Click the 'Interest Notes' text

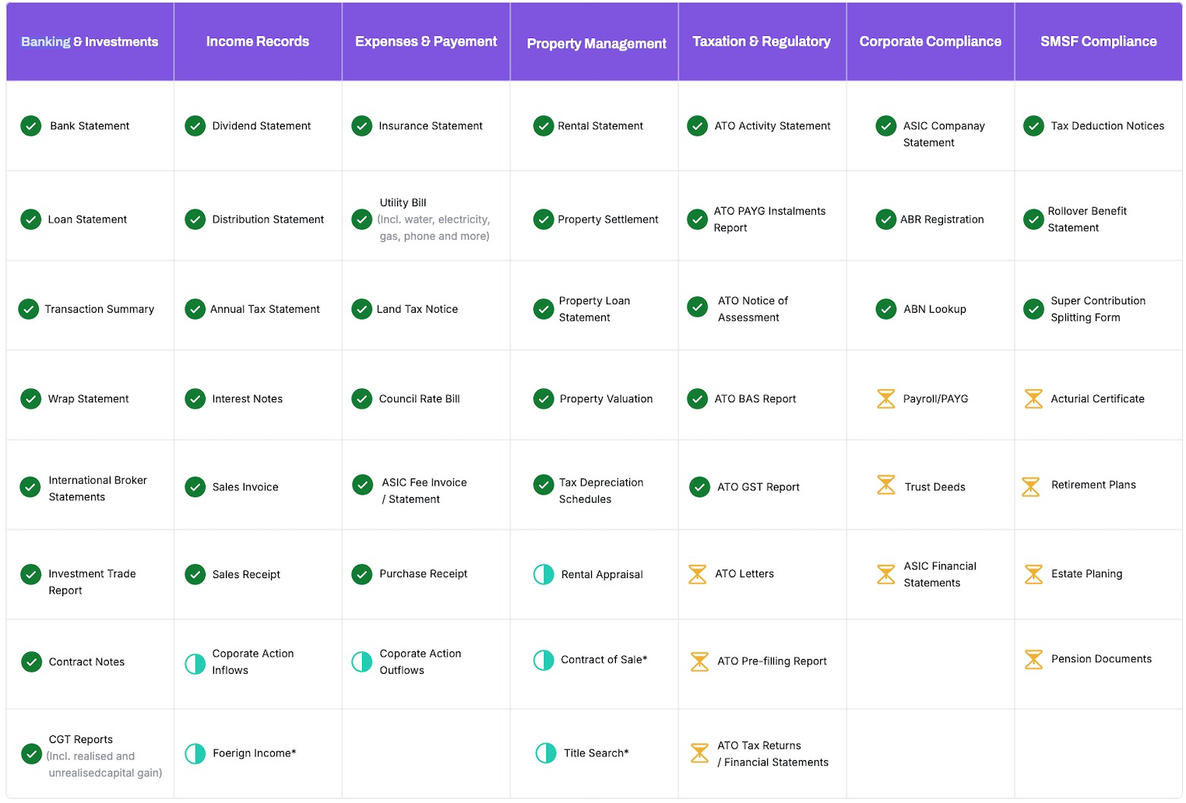247,398
